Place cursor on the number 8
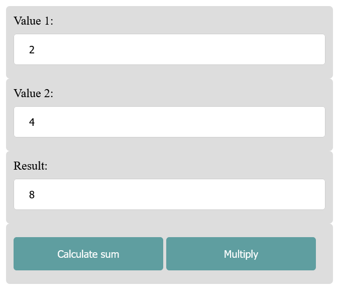Viewport: 339px width, 290px height. click(32, 195)
